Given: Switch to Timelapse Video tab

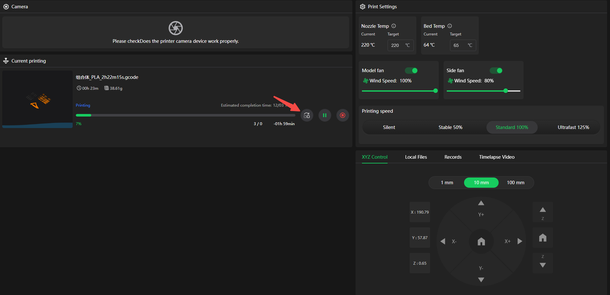Looking at the screenshot, I should click(497, 157).
